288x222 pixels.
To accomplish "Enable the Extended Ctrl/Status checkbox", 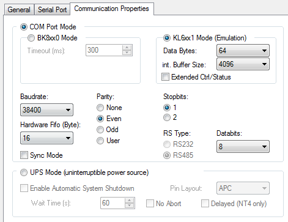I will (165, 77).
